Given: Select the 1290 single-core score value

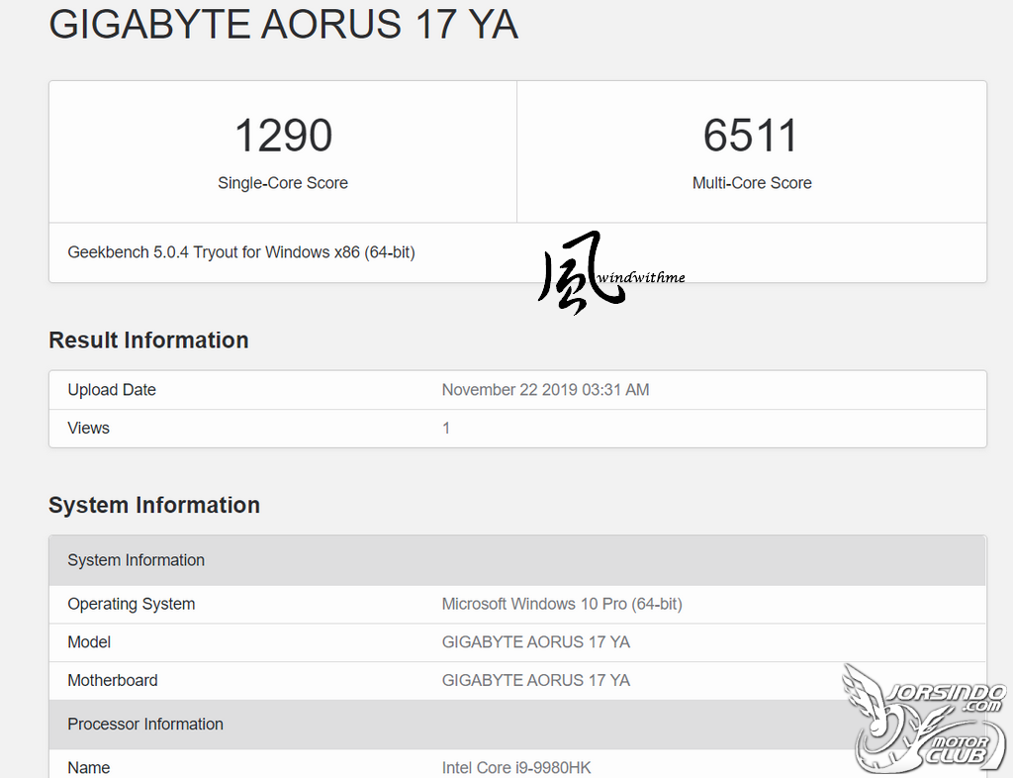Looking at the screenshot, I should (283, 135).
